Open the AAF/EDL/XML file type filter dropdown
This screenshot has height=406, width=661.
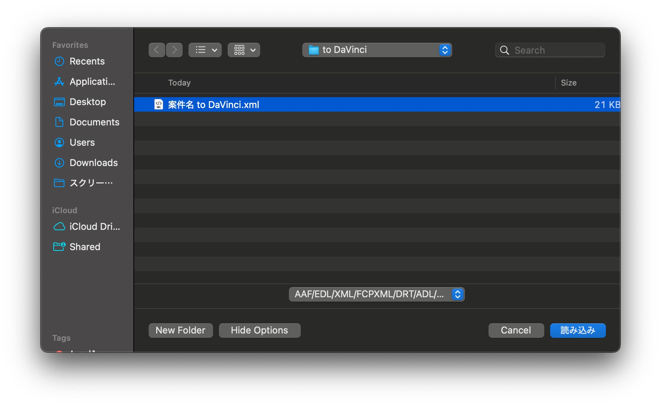[377, 294]
